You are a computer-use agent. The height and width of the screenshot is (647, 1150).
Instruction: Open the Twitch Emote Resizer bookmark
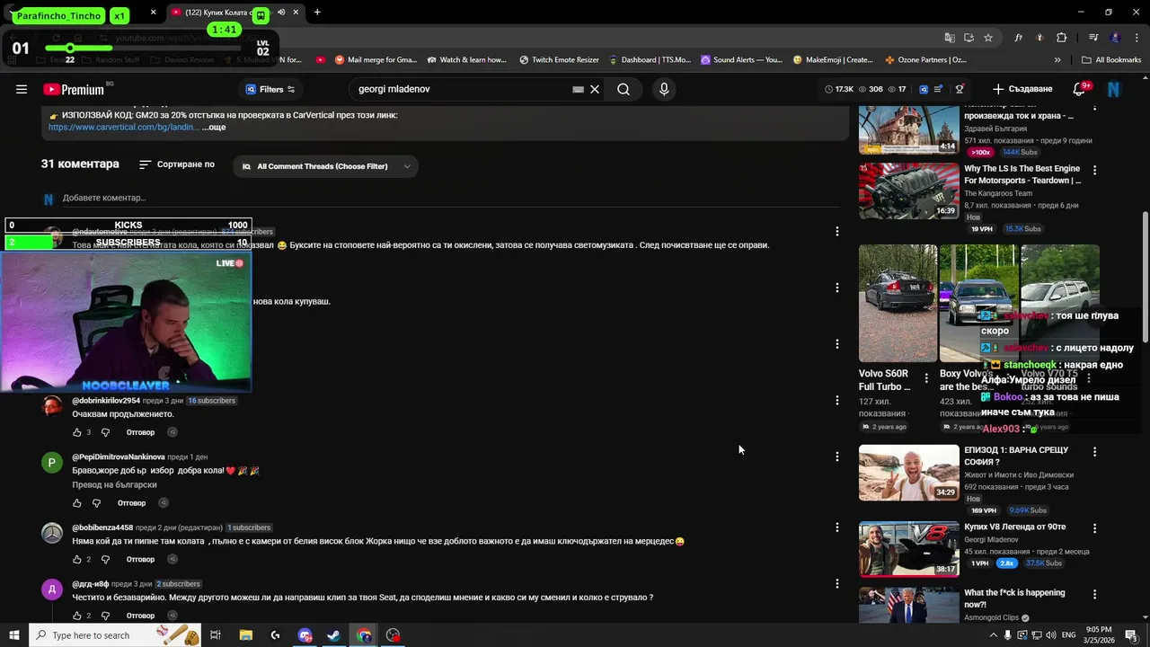click(559, 60)
